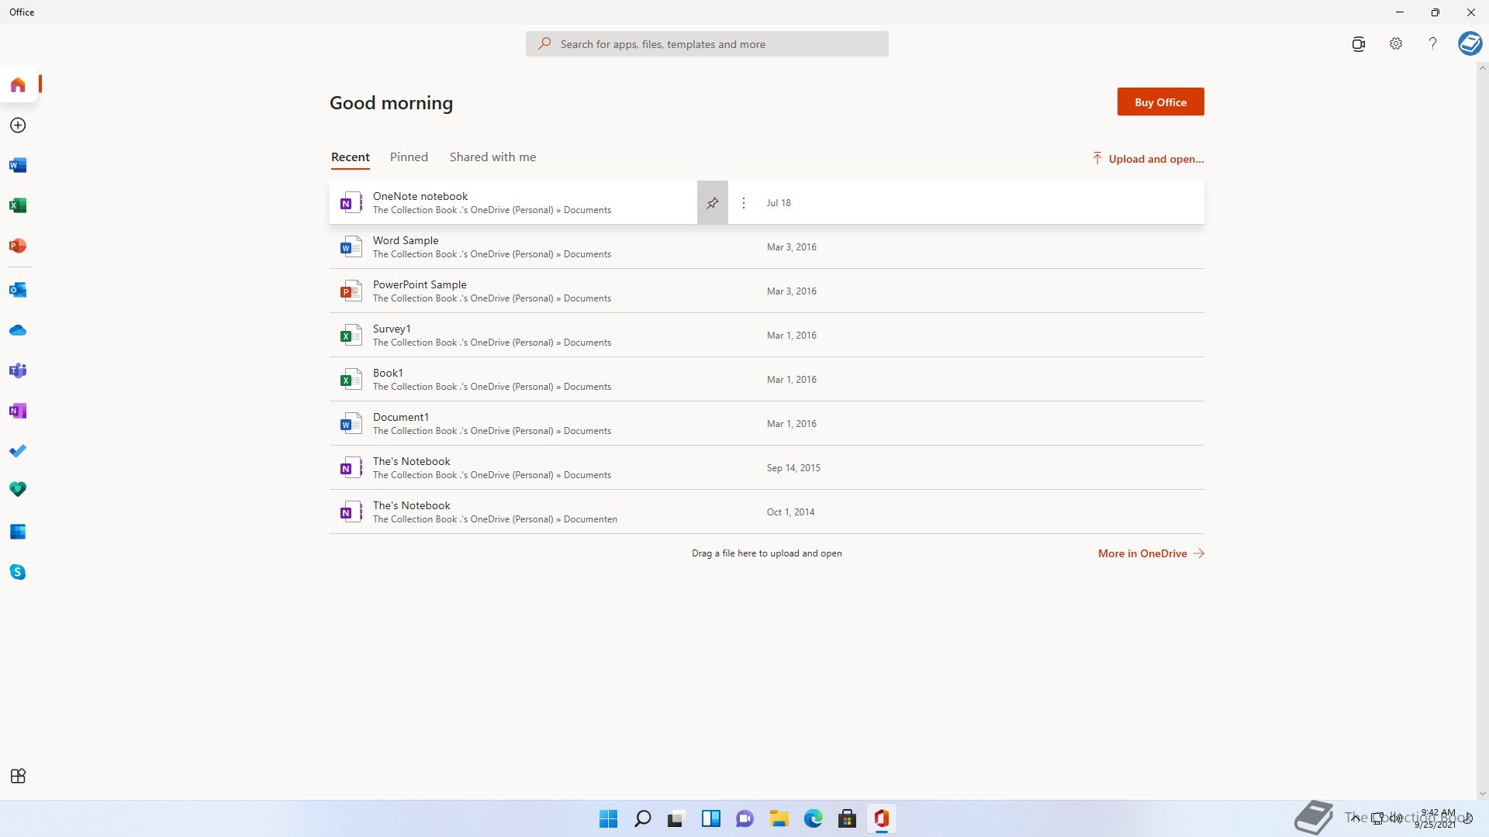Click the Word Sample file icon
Screen dimensions: 1489x837
pyautogui.click(x=351, y=247)
